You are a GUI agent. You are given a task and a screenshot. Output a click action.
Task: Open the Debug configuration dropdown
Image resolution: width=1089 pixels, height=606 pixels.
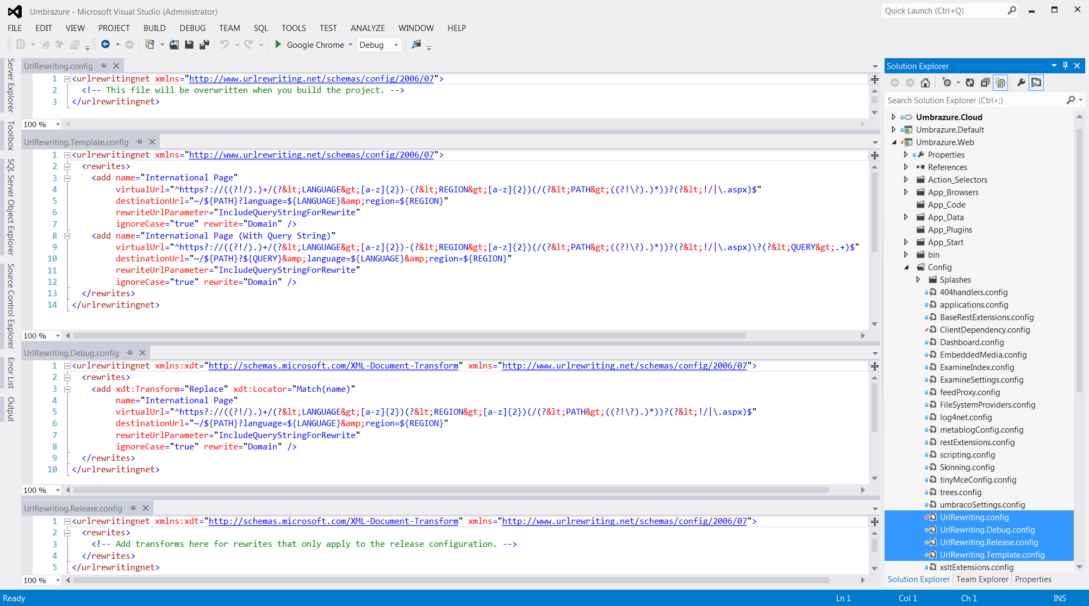pyautogui.click(x=396, y=45)
